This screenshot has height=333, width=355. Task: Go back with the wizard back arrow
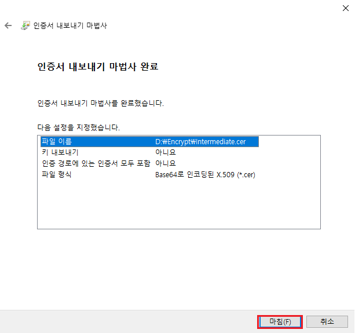tap(8, 25)
